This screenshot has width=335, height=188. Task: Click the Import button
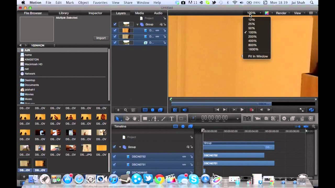click(101, 38)
